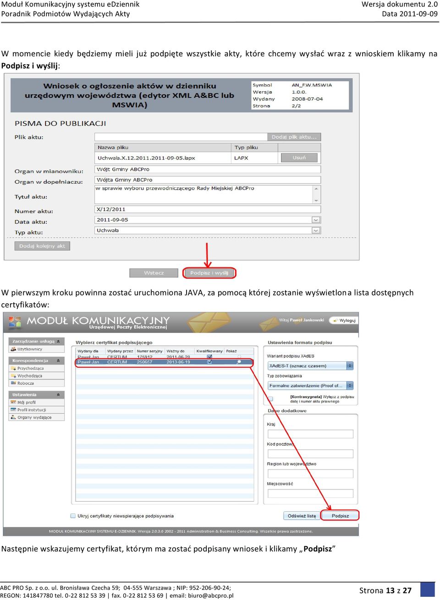Collapse the Ustawienia sidebar panel
This screenshot has width=440, height=600.
coord(58,394)
